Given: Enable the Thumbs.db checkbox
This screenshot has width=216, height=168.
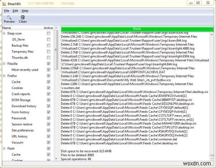Looking at the screenshot, I should coord(49,57).
